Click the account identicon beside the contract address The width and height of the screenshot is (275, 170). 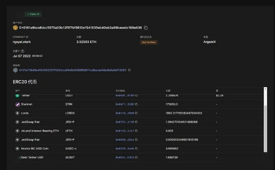click(15, 28)
